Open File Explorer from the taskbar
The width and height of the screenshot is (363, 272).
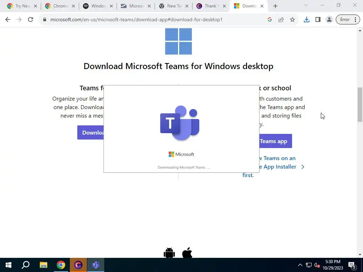[43, 265]
